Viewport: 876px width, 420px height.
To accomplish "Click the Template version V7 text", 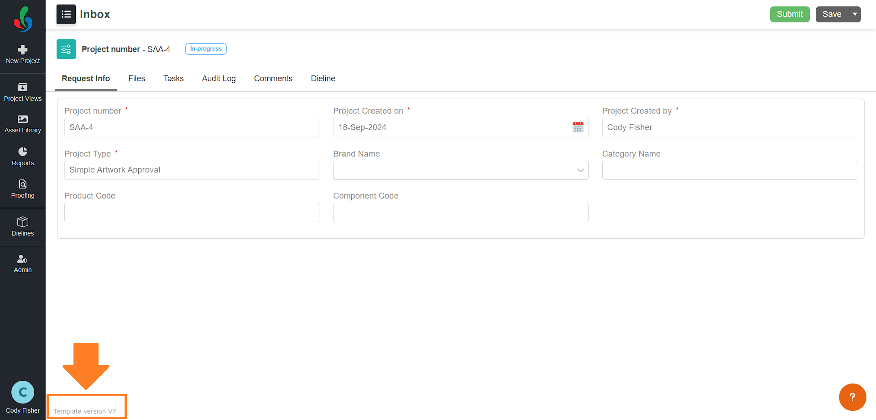I will click(85, 411).
